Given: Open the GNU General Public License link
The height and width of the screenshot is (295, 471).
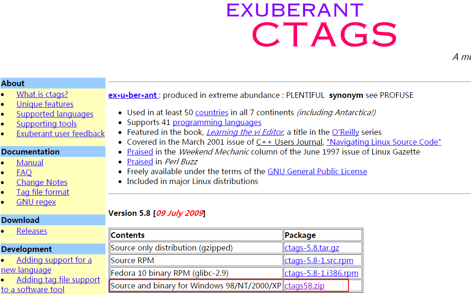Looking at the screenshot, I should coord(317,172).
